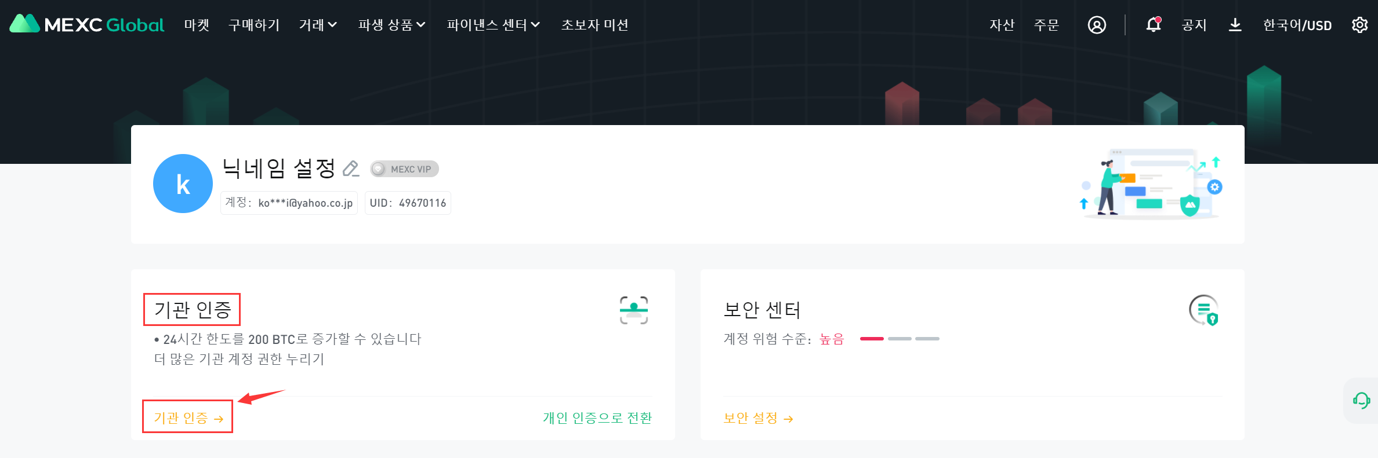
Task: Open 보안 설정 link
Action: click(758, 418)
